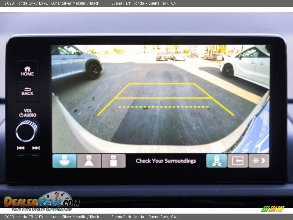Tap the day/night brightness icon

point(259,161)
